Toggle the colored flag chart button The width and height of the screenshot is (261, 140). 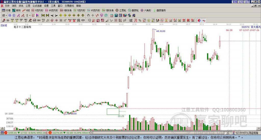38,16
